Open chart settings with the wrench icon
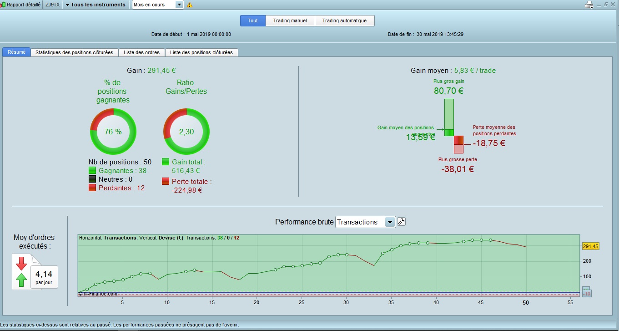The width and height of the screenshot is (619, 331). tap(401, 222)
